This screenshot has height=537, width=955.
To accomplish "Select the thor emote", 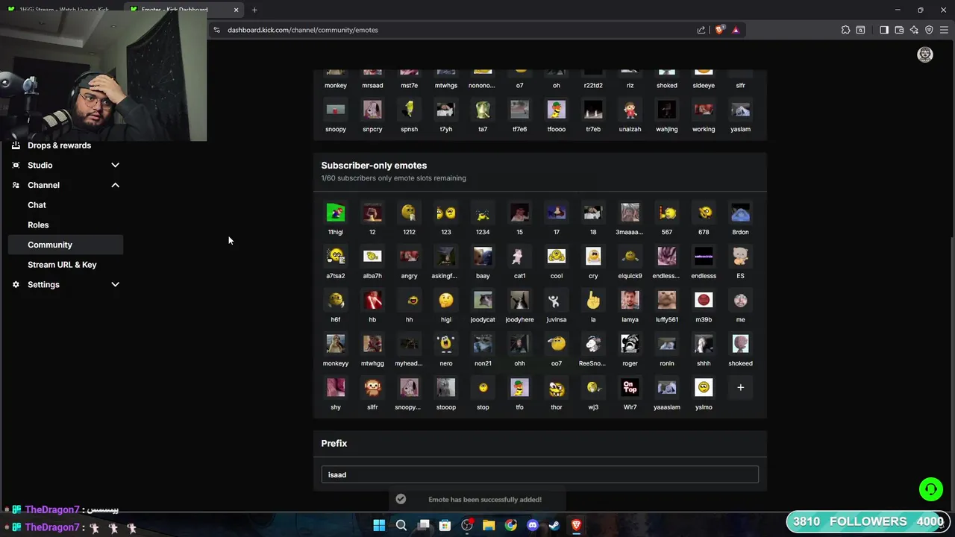I will coord(557,389).
